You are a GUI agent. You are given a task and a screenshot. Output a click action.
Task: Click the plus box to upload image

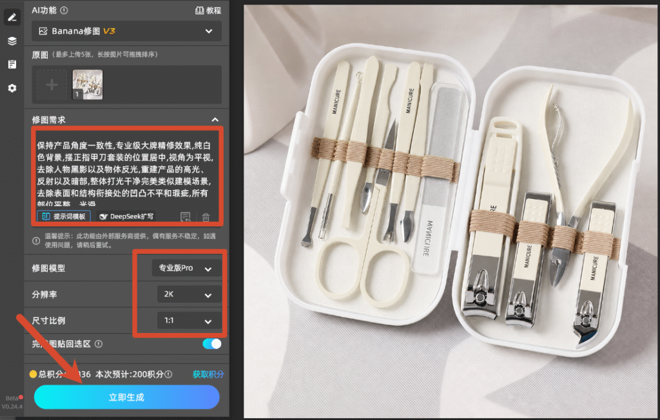[52, 85]
